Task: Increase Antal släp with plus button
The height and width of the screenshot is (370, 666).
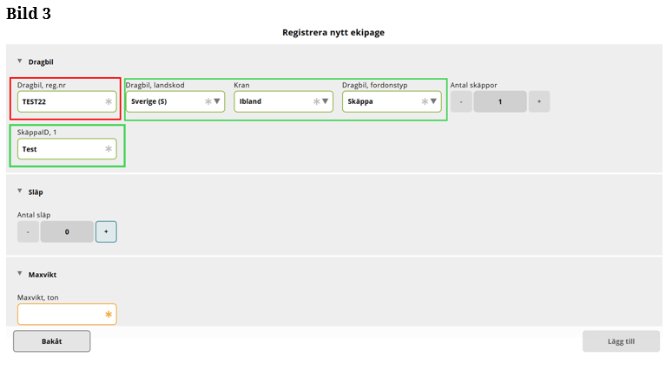Action: click(106, 231)
